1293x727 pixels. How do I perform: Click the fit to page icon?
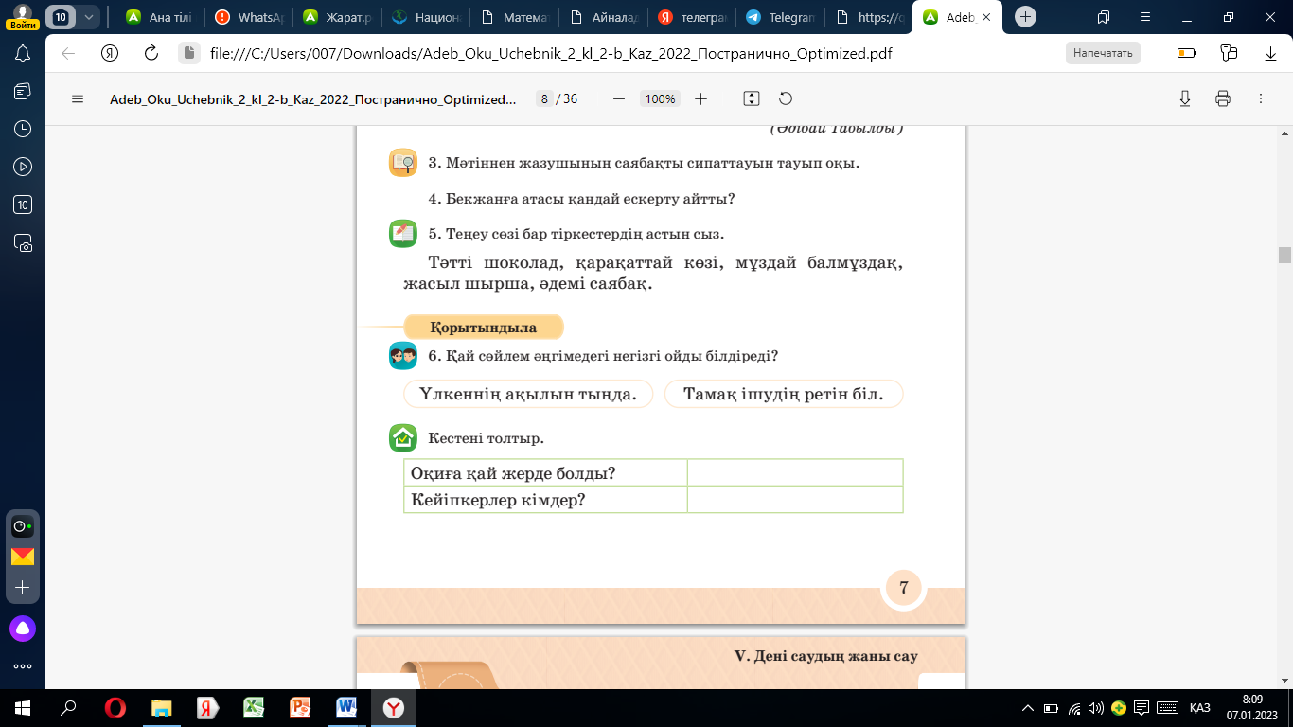click(x=752, y=98)
